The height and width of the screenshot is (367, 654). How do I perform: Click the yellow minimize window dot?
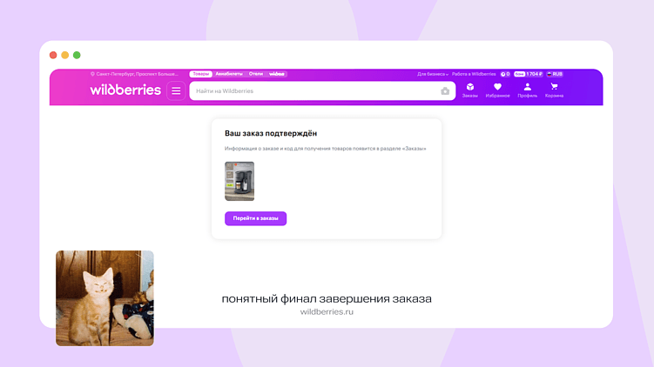coord(64,55)
